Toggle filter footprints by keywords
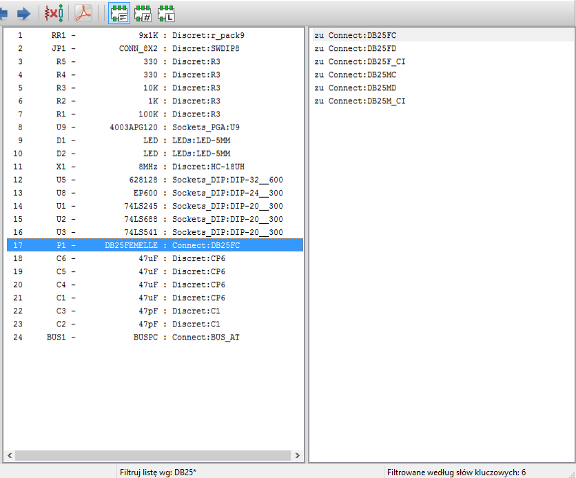The height and width of the screenshot is (478, 576). point(119,13)
